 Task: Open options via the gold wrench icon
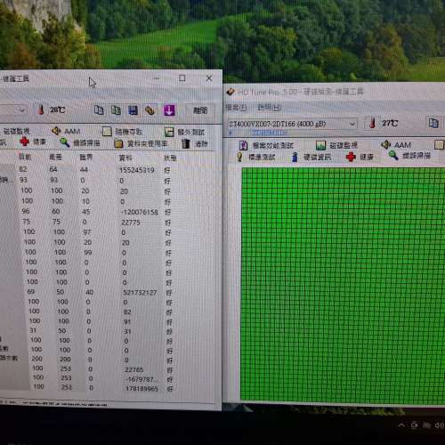pos(150,110)
